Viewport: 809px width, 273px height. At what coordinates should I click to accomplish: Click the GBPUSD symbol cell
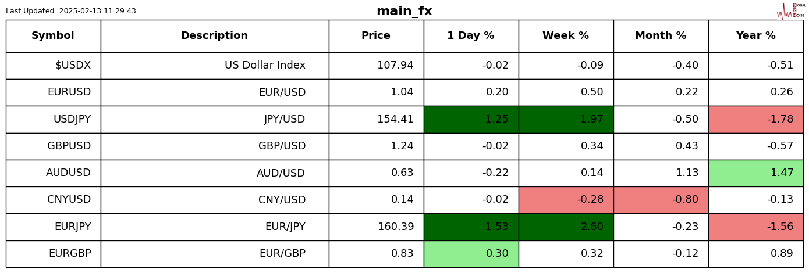click(x=69, y=146)
